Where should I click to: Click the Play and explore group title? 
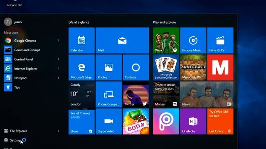(x=165, y=22)
